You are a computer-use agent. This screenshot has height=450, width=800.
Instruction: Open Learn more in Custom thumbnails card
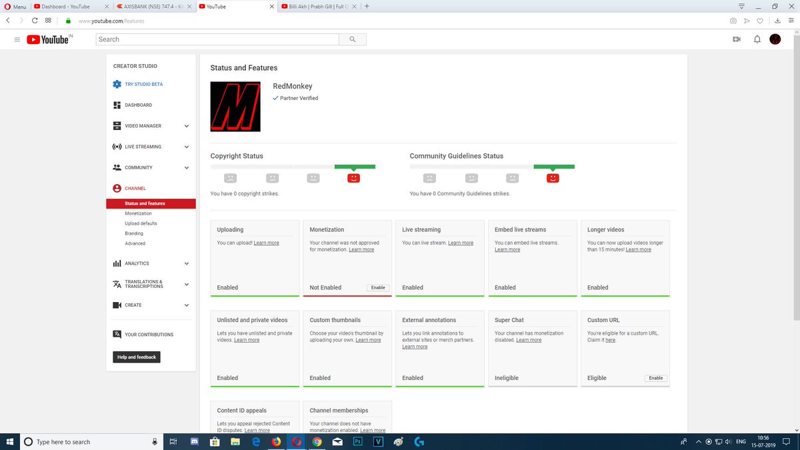(x=368, y=340)
